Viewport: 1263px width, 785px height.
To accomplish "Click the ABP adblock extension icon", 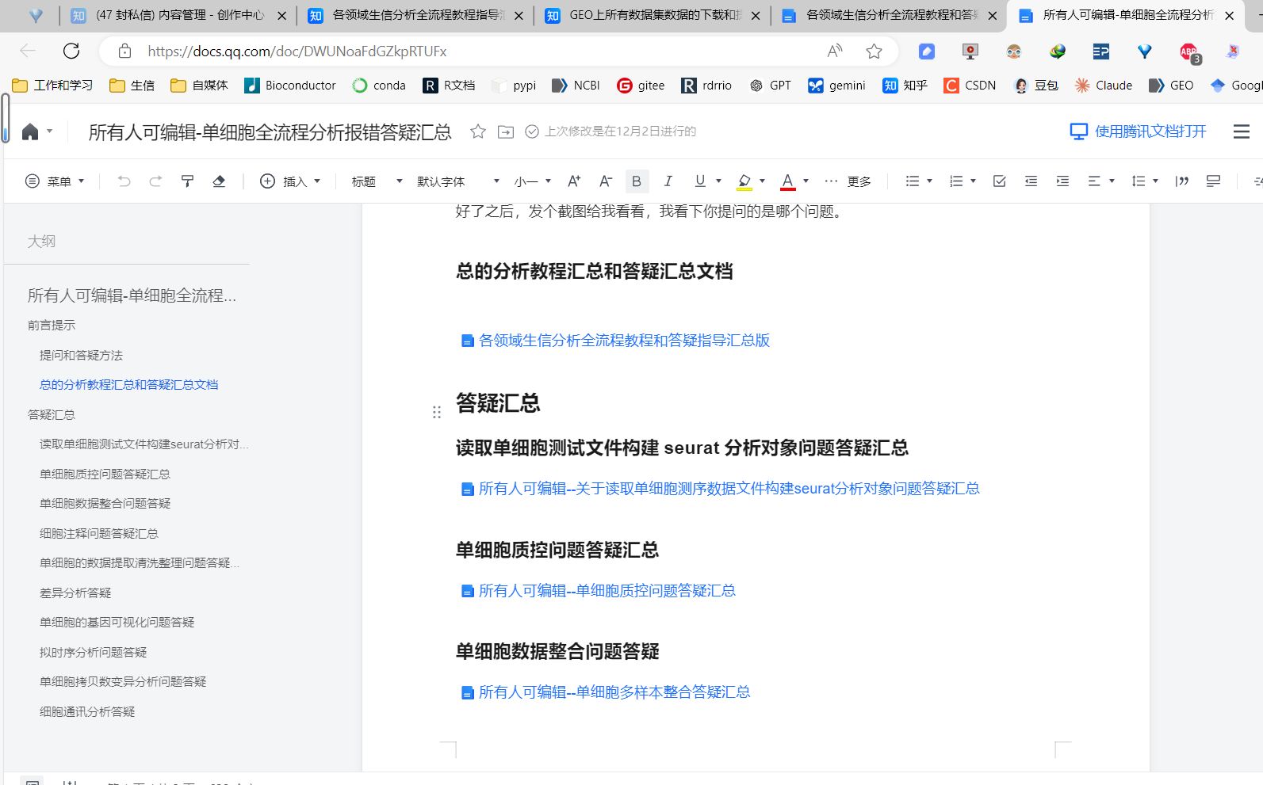I will [1189, 52].
